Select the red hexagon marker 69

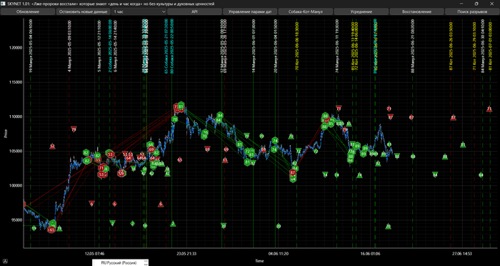click(151, 149)
